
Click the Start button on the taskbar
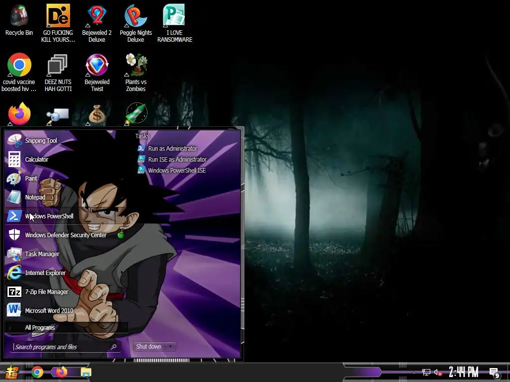point(12,372)
